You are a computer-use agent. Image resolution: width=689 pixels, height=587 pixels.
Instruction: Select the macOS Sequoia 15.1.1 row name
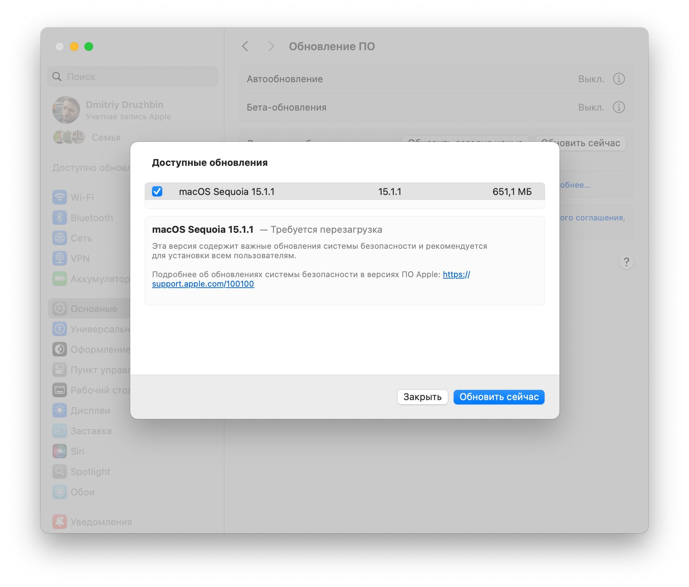pos(227,192)
